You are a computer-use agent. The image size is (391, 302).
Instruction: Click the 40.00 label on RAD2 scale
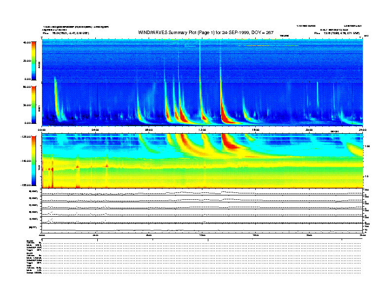tap(27, 42)
